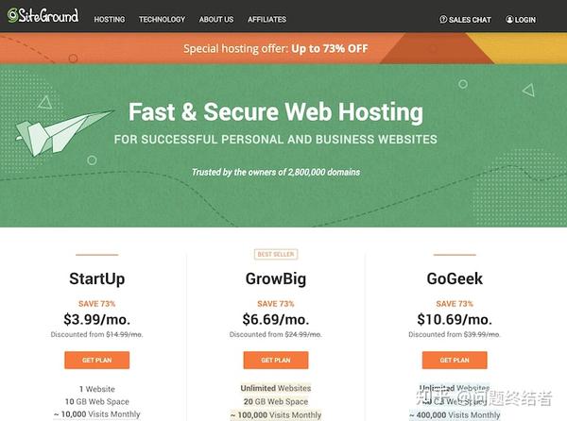Click the Best Seller badge
This screenshot has height=421, width=567.
tap(275, 254)
